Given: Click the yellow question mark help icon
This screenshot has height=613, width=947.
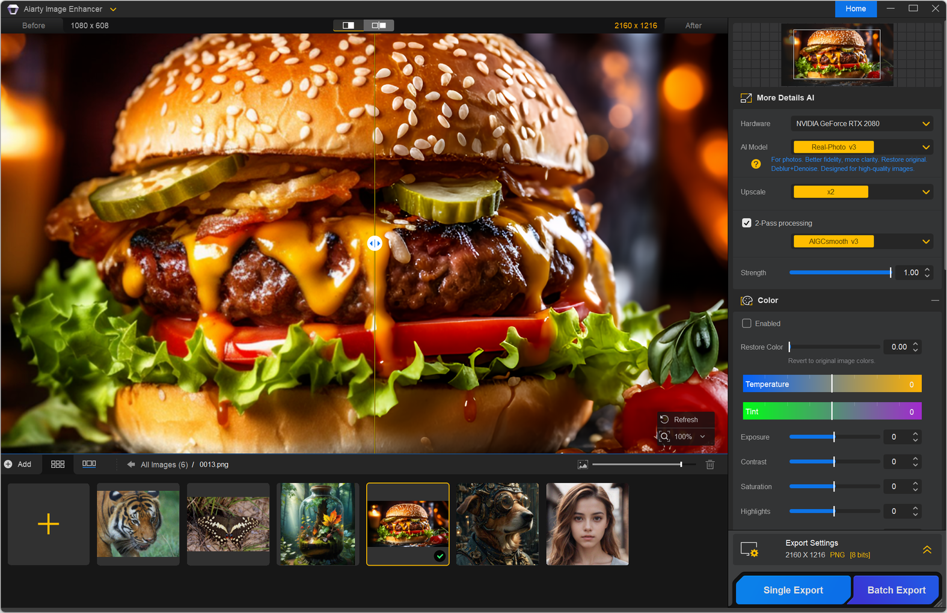Looking at the screenshot, I should pyautogui.click(x=756, y=164).
